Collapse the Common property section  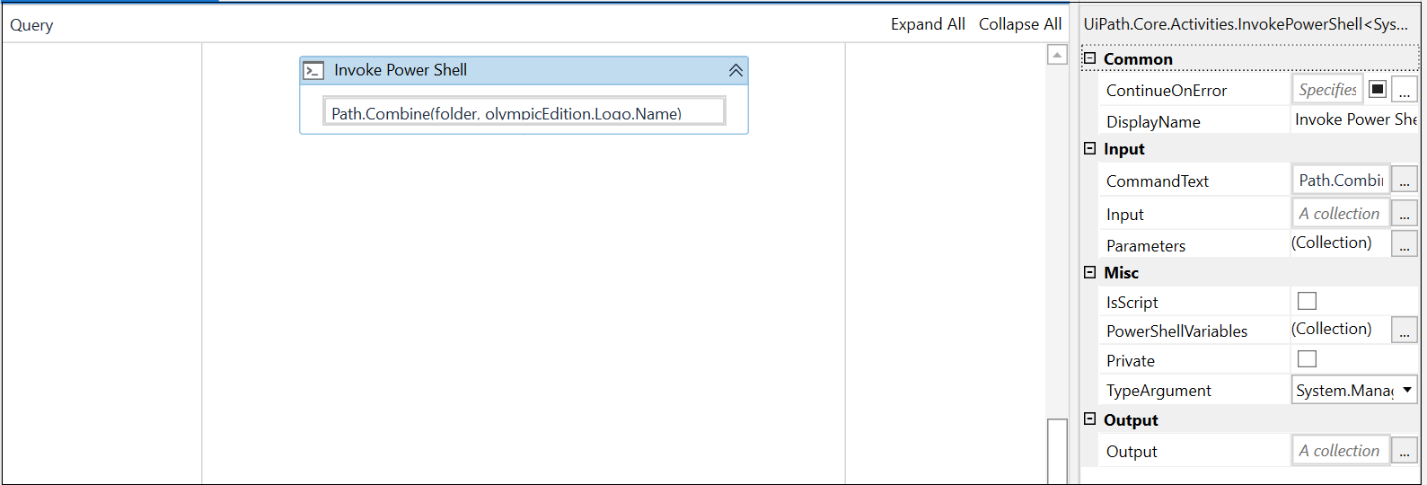tap(1090, 58)
